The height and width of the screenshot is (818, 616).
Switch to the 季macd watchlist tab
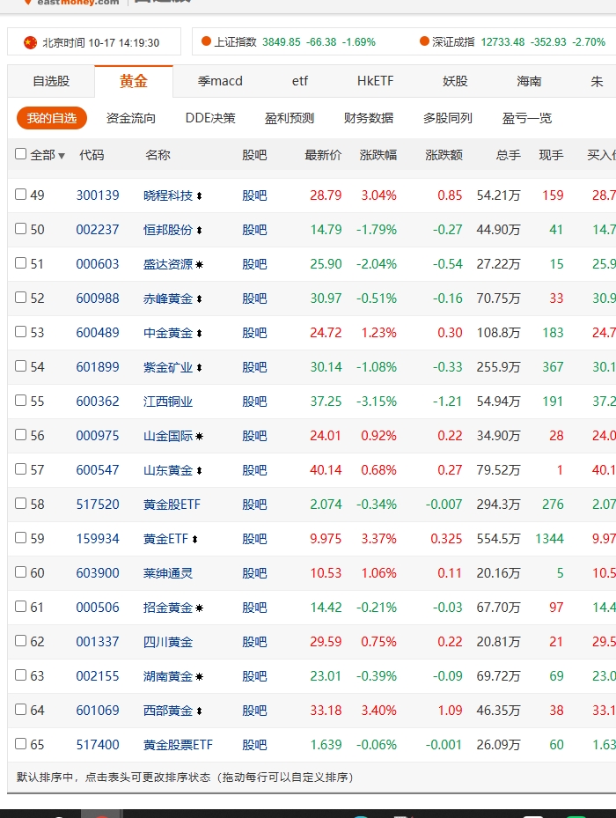[220, 81]
